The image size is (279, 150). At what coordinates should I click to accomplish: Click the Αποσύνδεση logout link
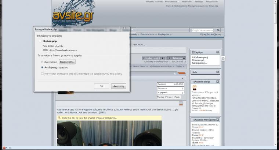(212, 1)
